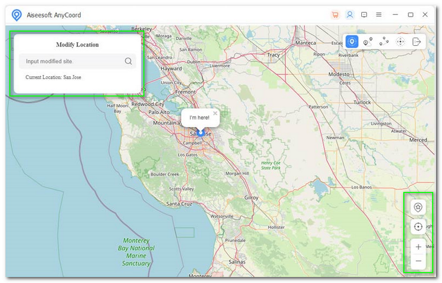Click the Aiseesoft AnyCoord logo icon

point(17,15)
